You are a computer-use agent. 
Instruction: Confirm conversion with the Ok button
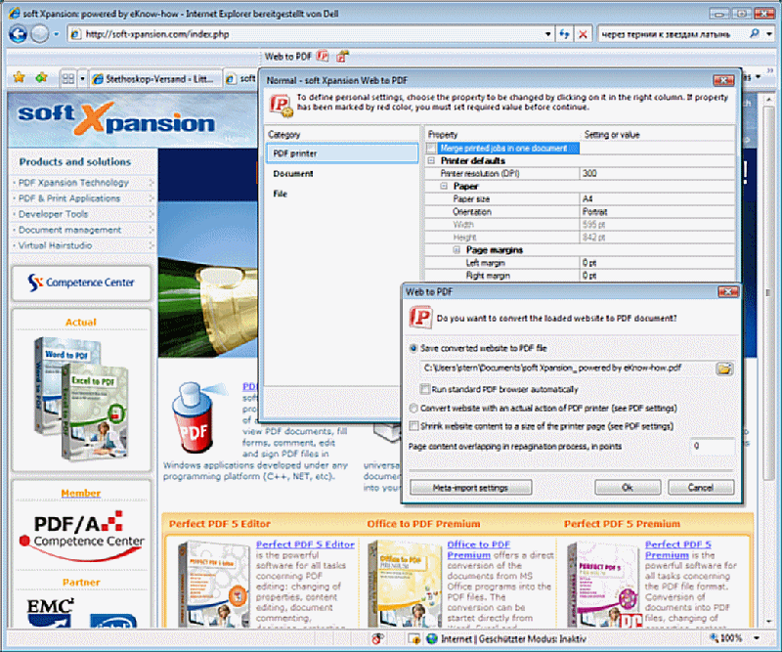[628, 488]
